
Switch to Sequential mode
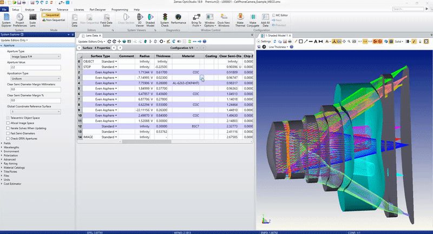click(51, 15)
